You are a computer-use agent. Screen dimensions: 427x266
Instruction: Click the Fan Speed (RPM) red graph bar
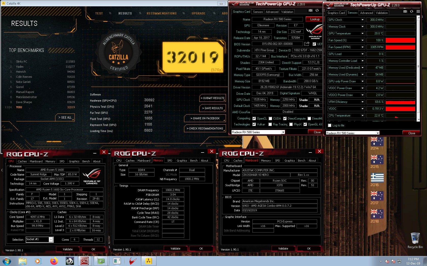pyautogui.click(x=400, y=47)
